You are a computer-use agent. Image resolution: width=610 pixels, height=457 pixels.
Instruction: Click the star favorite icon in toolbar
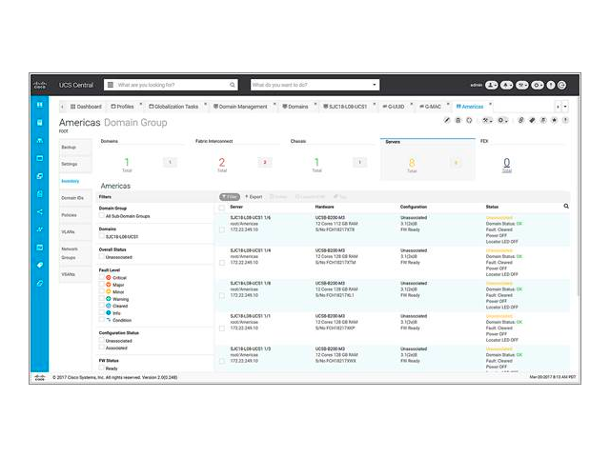pos(555,121)
